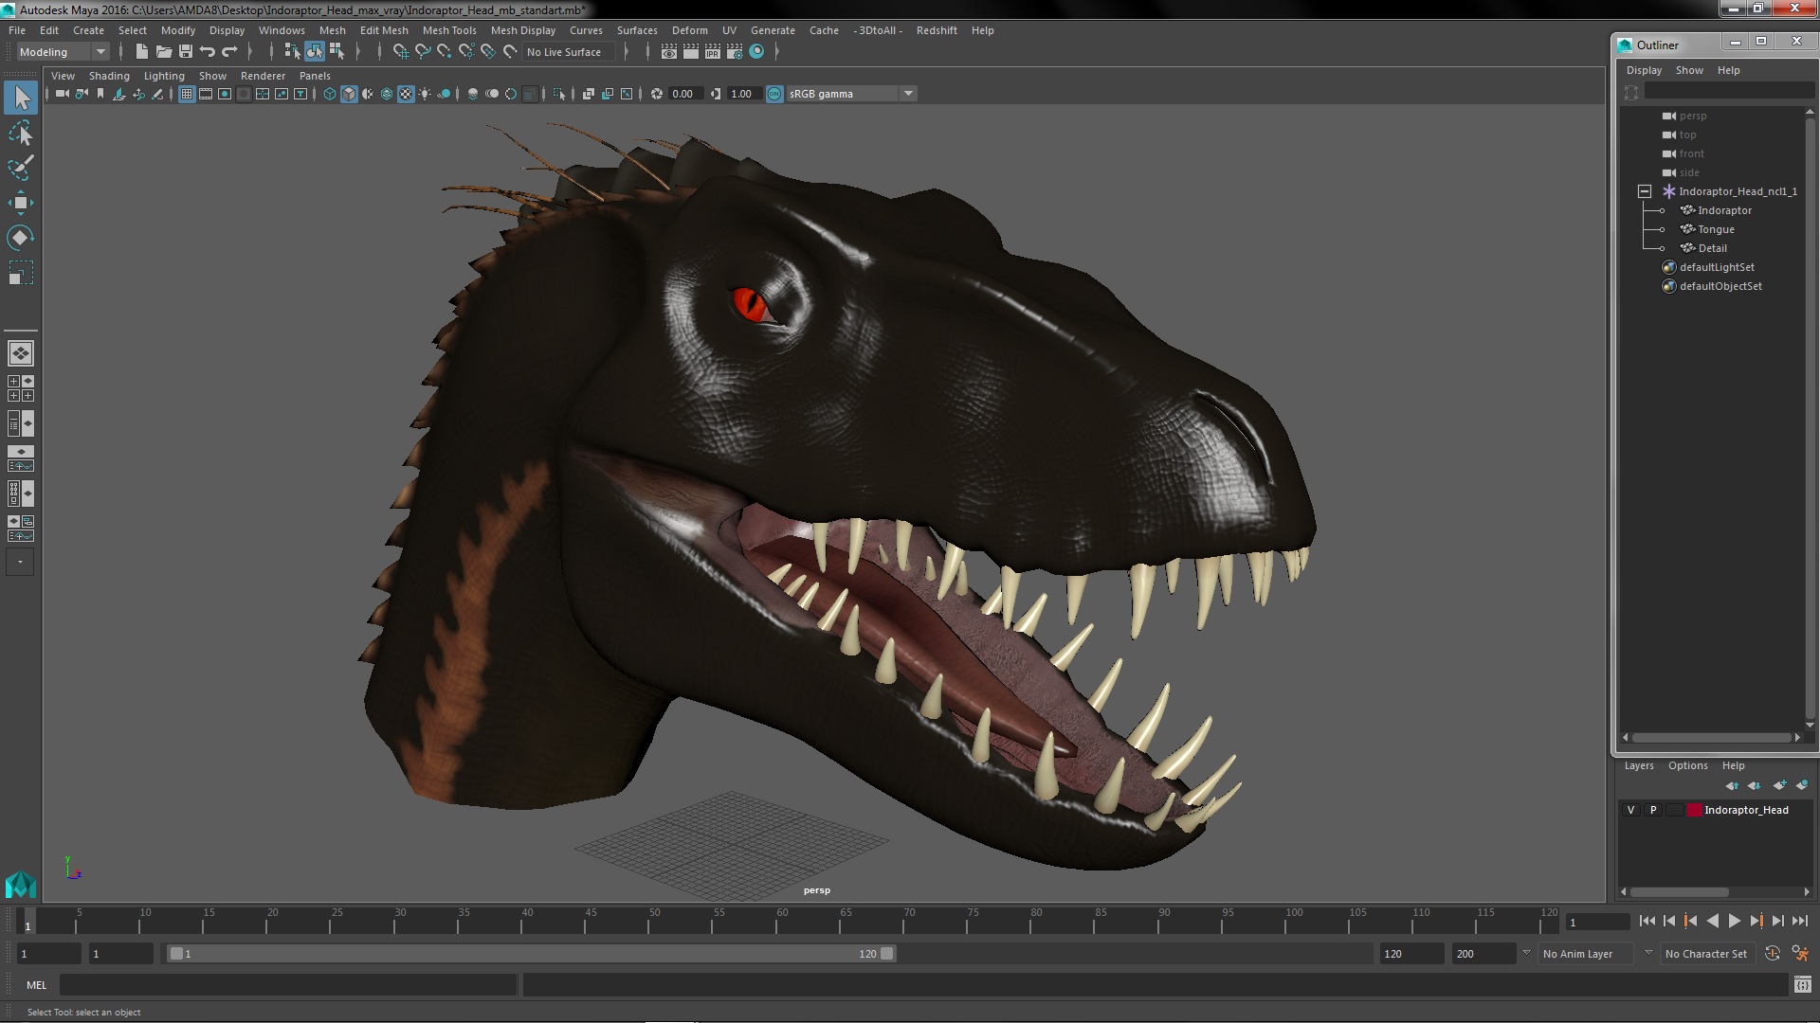Screen dimensions: 1820x1023
Task: Open viewport Shading menu
Action: pos(109,76)
